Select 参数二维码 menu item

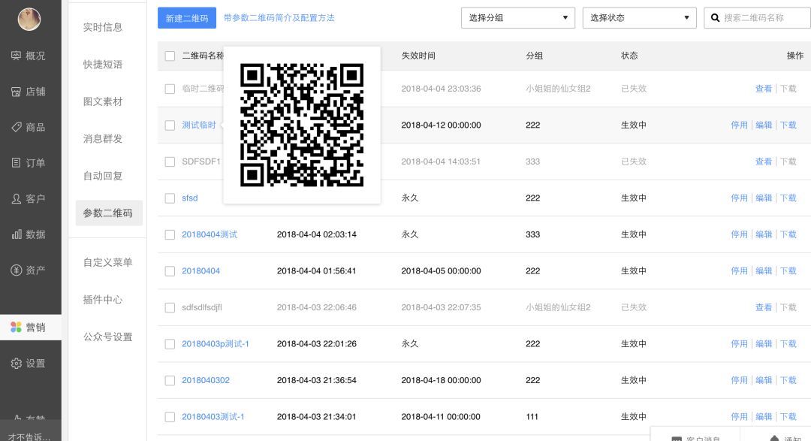[x=109, y=213]
